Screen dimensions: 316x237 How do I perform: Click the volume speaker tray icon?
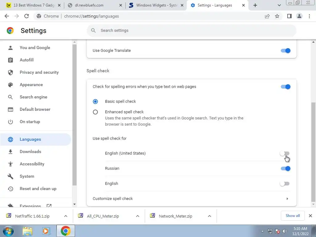coord(285,231)
